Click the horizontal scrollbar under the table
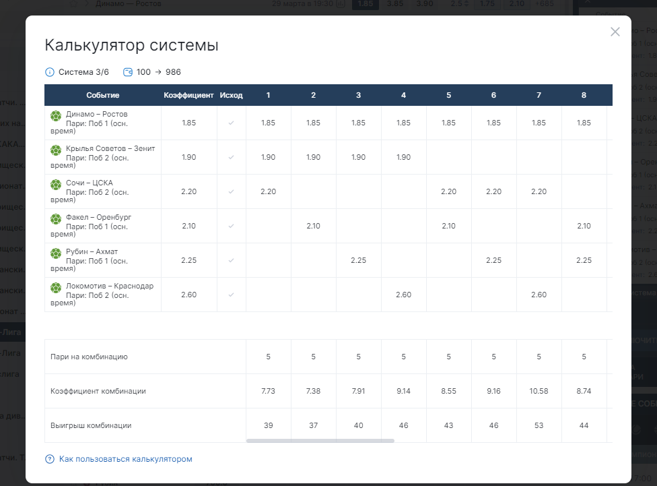 pyautogui.click(x=320, y=441)
